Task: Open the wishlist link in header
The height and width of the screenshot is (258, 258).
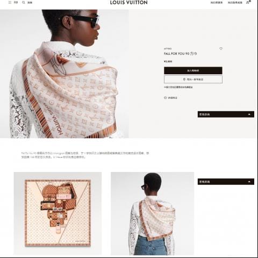Action: click(217, 3)
